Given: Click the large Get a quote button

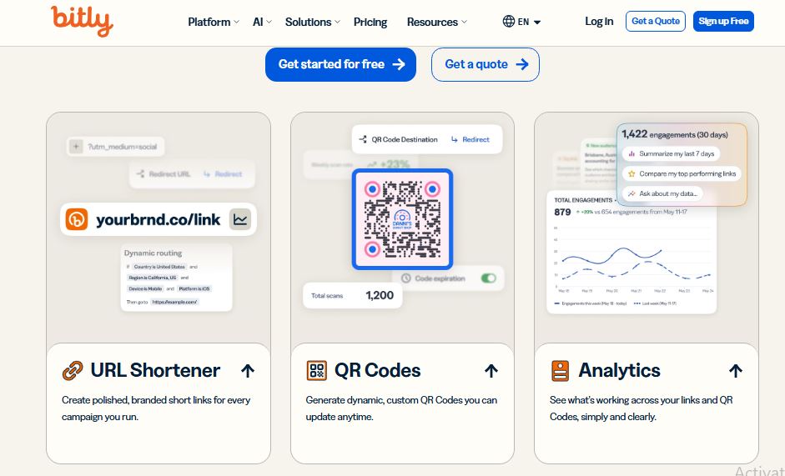Looking at the screenshot, I should tap(486, 64).
